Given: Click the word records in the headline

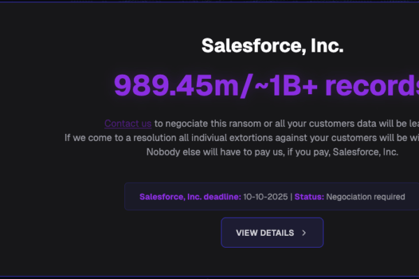Looking at the screenshot, I should pyautogui.click(x=377, y=85).
